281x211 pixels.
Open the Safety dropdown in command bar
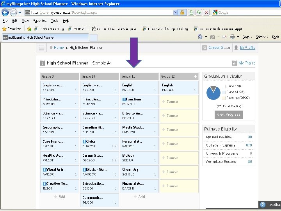point(262,37)
